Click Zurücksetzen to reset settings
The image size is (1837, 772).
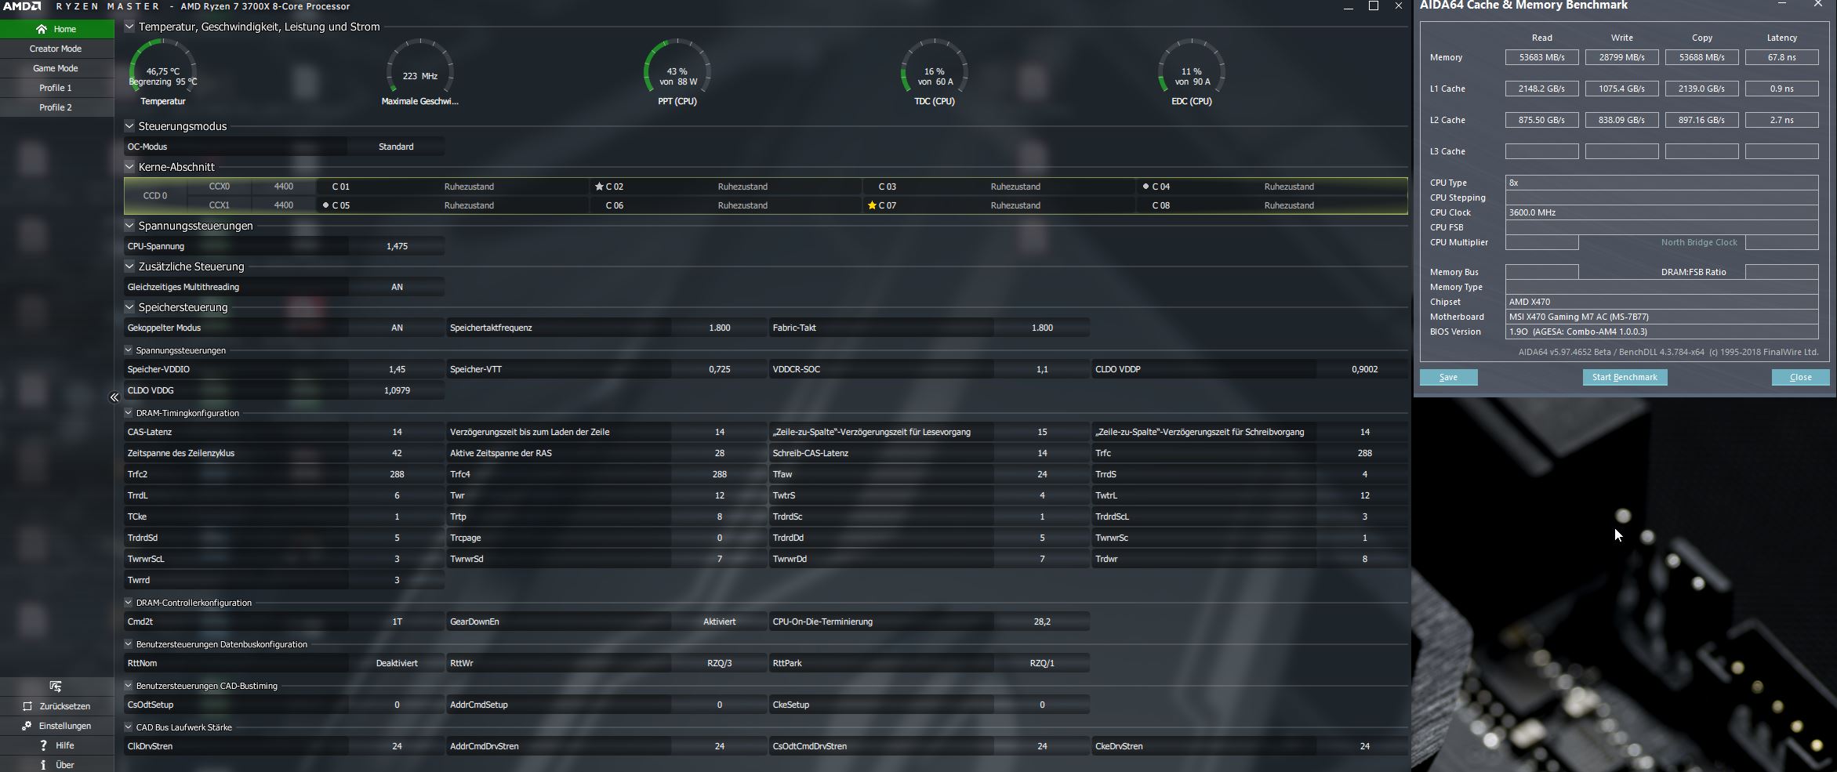[56, 706]
